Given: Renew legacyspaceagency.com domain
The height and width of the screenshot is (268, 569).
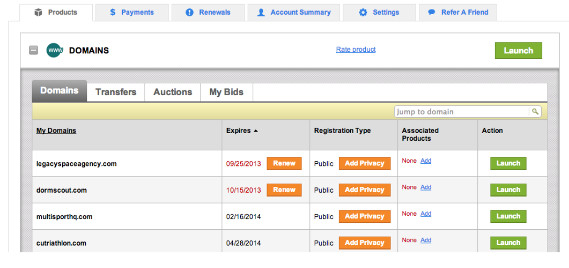Looking at the screenshot, I should point(284,163).
